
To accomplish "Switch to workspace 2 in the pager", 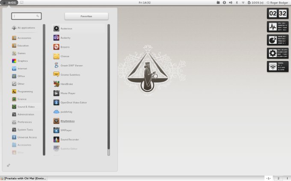I will [278, 178].
